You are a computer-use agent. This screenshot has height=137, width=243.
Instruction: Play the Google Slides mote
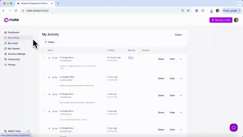[x=49, y=77]
